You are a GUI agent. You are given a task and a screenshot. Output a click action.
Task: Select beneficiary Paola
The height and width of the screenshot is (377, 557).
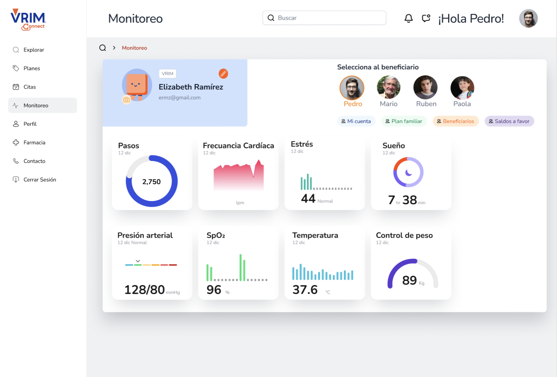(x=462, y=88)
